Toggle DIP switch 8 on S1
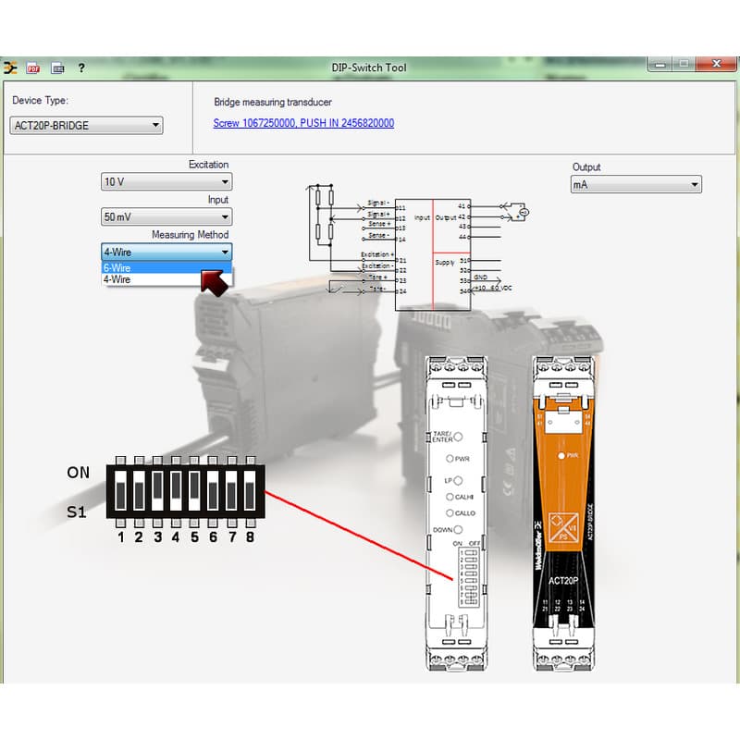The width and height of the screenshot is (740, 740). tap(250, 490)
